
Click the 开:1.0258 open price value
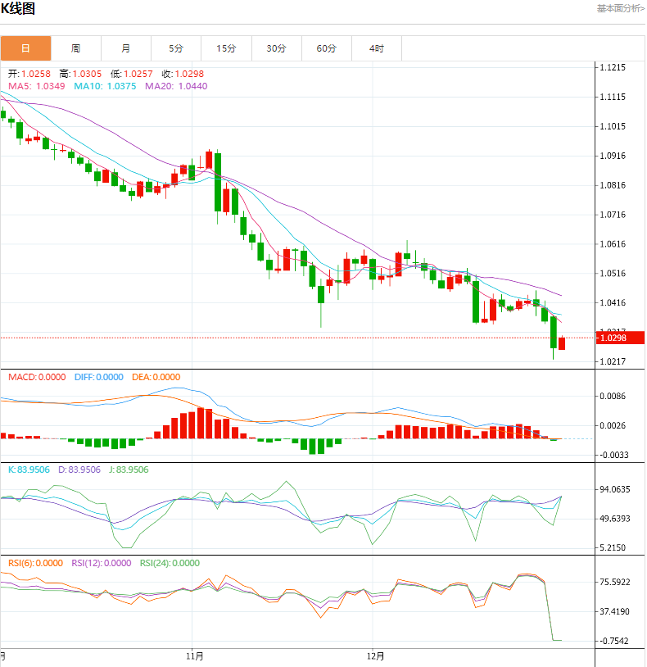point(29,74)
